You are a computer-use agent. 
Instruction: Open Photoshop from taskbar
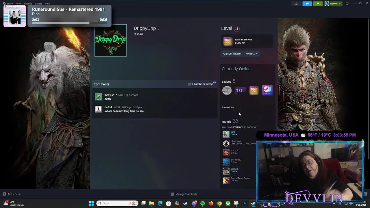click(245, 203)
